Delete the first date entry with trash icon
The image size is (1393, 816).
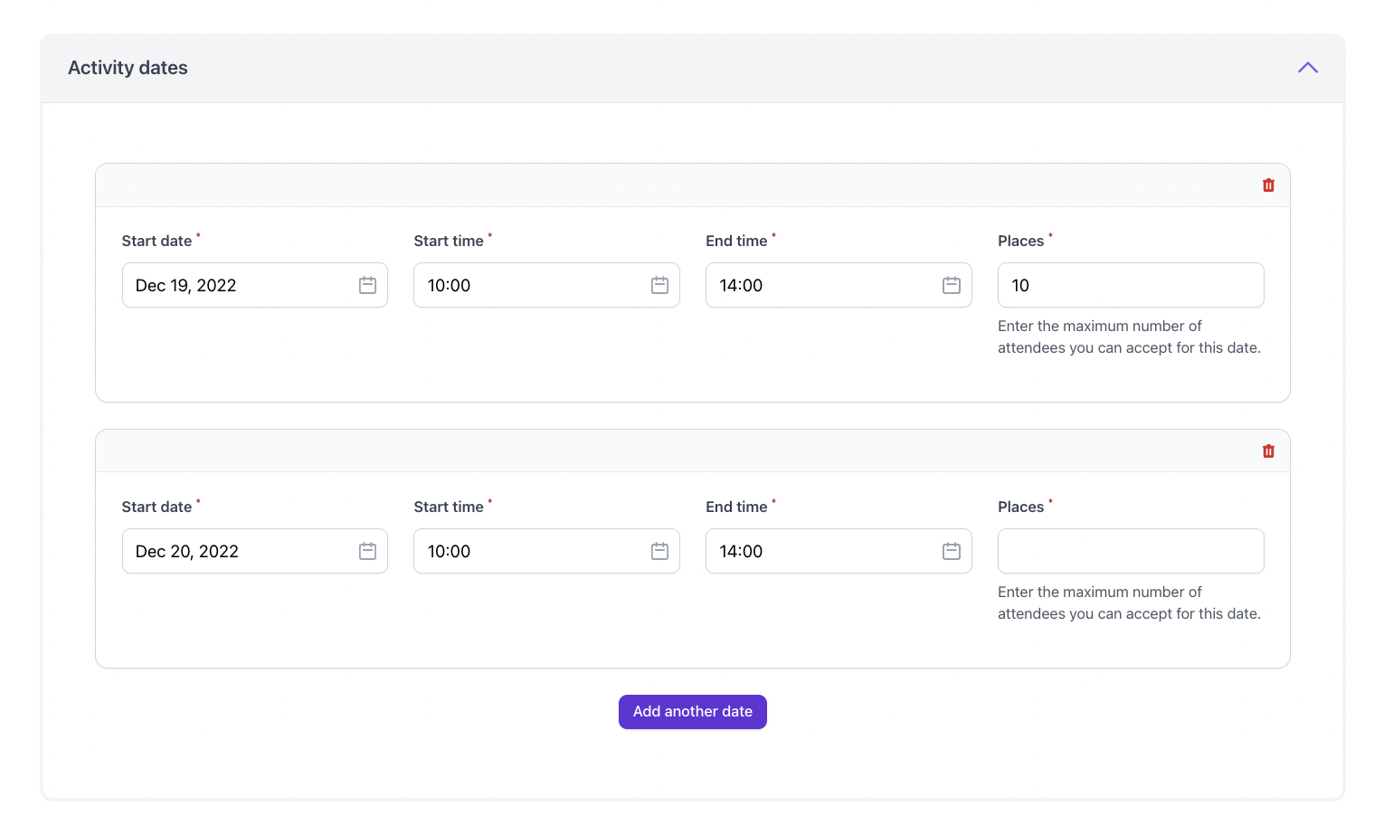pyautogui.click(x=1268, y=185)
